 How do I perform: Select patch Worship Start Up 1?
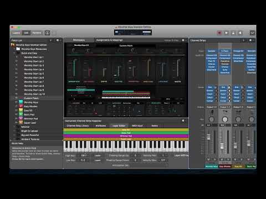tap(34, 57)
